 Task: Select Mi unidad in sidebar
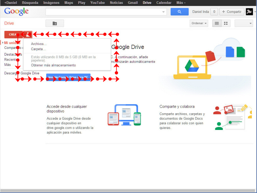pyautogui.click(x=12, y=43)
